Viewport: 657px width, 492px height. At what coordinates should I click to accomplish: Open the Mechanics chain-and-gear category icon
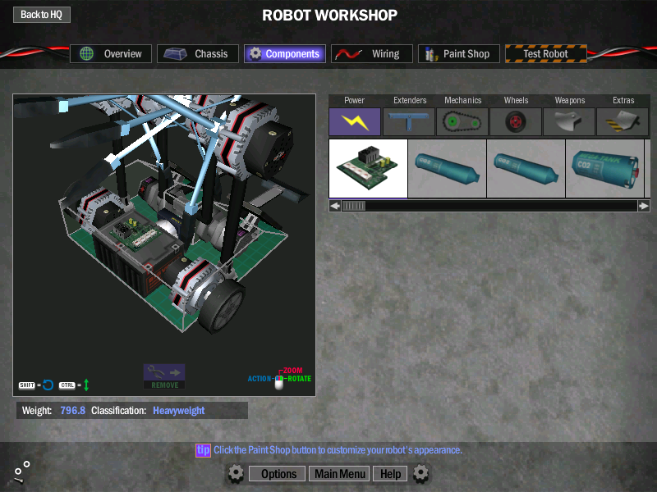pos(462,122)
